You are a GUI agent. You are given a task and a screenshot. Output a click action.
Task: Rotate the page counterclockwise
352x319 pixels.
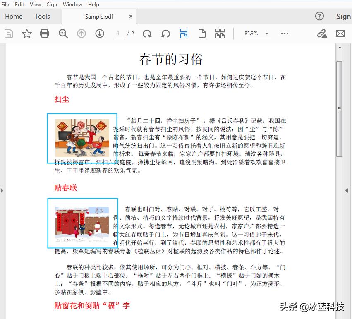[165, 34]
